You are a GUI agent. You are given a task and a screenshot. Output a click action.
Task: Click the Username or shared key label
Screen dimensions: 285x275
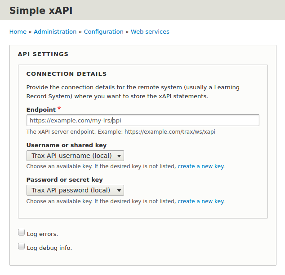(67, 145)
